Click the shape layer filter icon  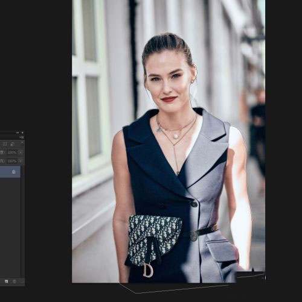pyautogui.click(x=5, y=144)
